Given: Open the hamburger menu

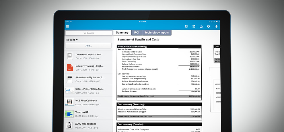Looking at the screenshot, I should [67, 26].
